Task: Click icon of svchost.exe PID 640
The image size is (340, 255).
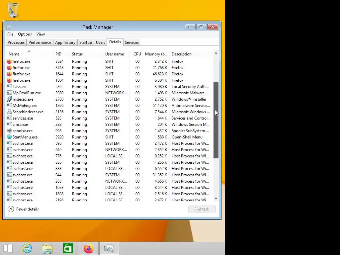Action: [9, 149]
